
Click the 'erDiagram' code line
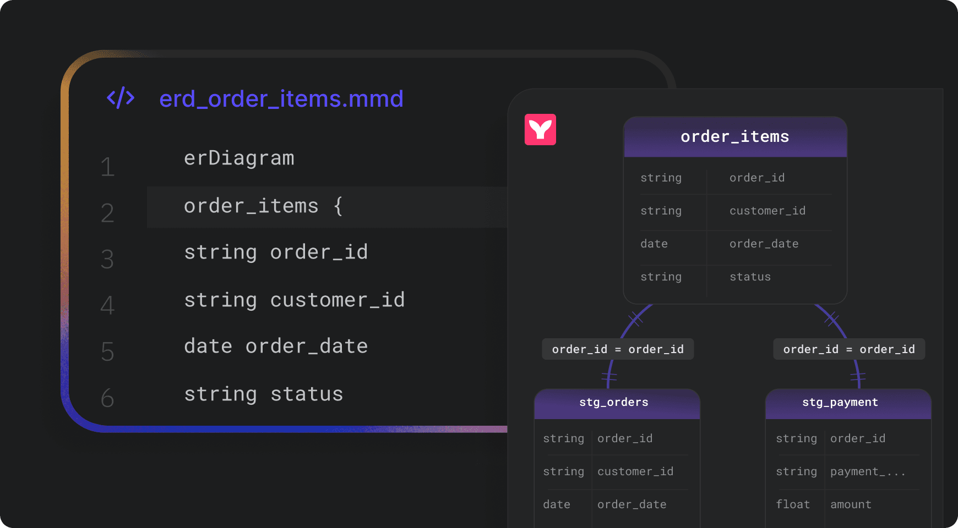click(239, 158)
